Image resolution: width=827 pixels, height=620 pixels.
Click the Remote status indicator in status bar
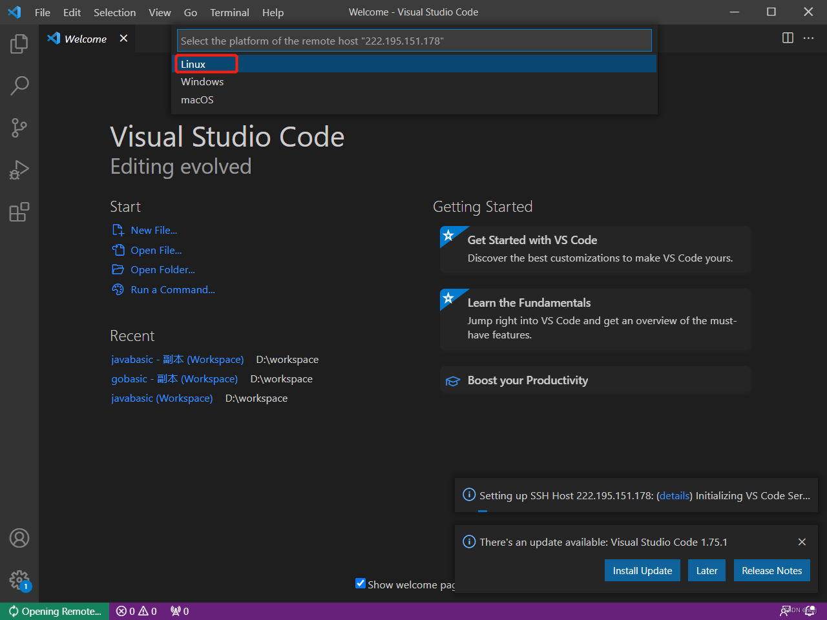(x=54, y=610)
